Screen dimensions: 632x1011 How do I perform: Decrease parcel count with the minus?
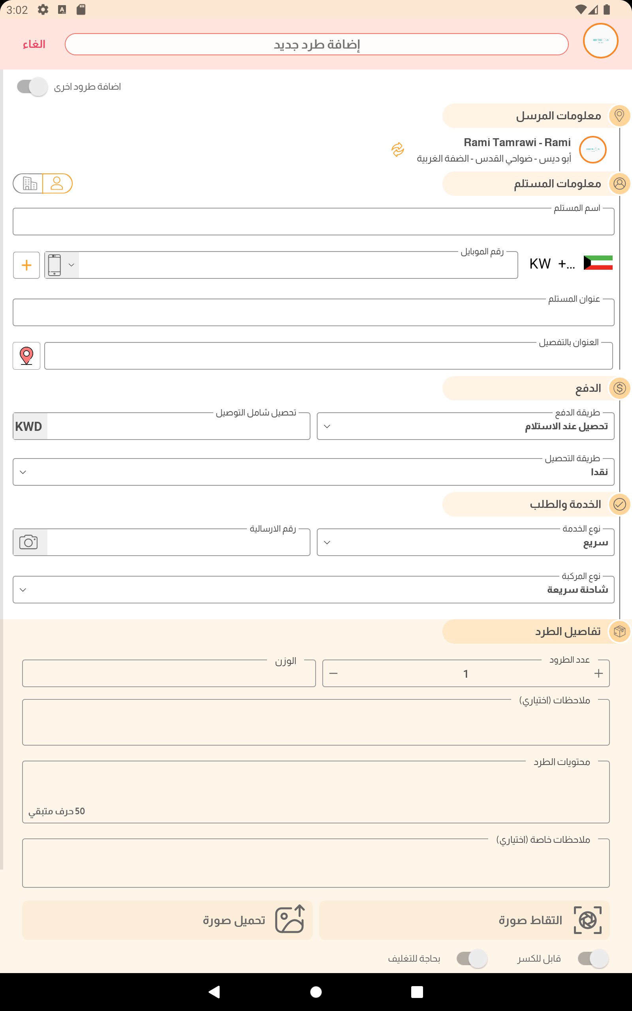pyautogui.click(x=333, y=673)
